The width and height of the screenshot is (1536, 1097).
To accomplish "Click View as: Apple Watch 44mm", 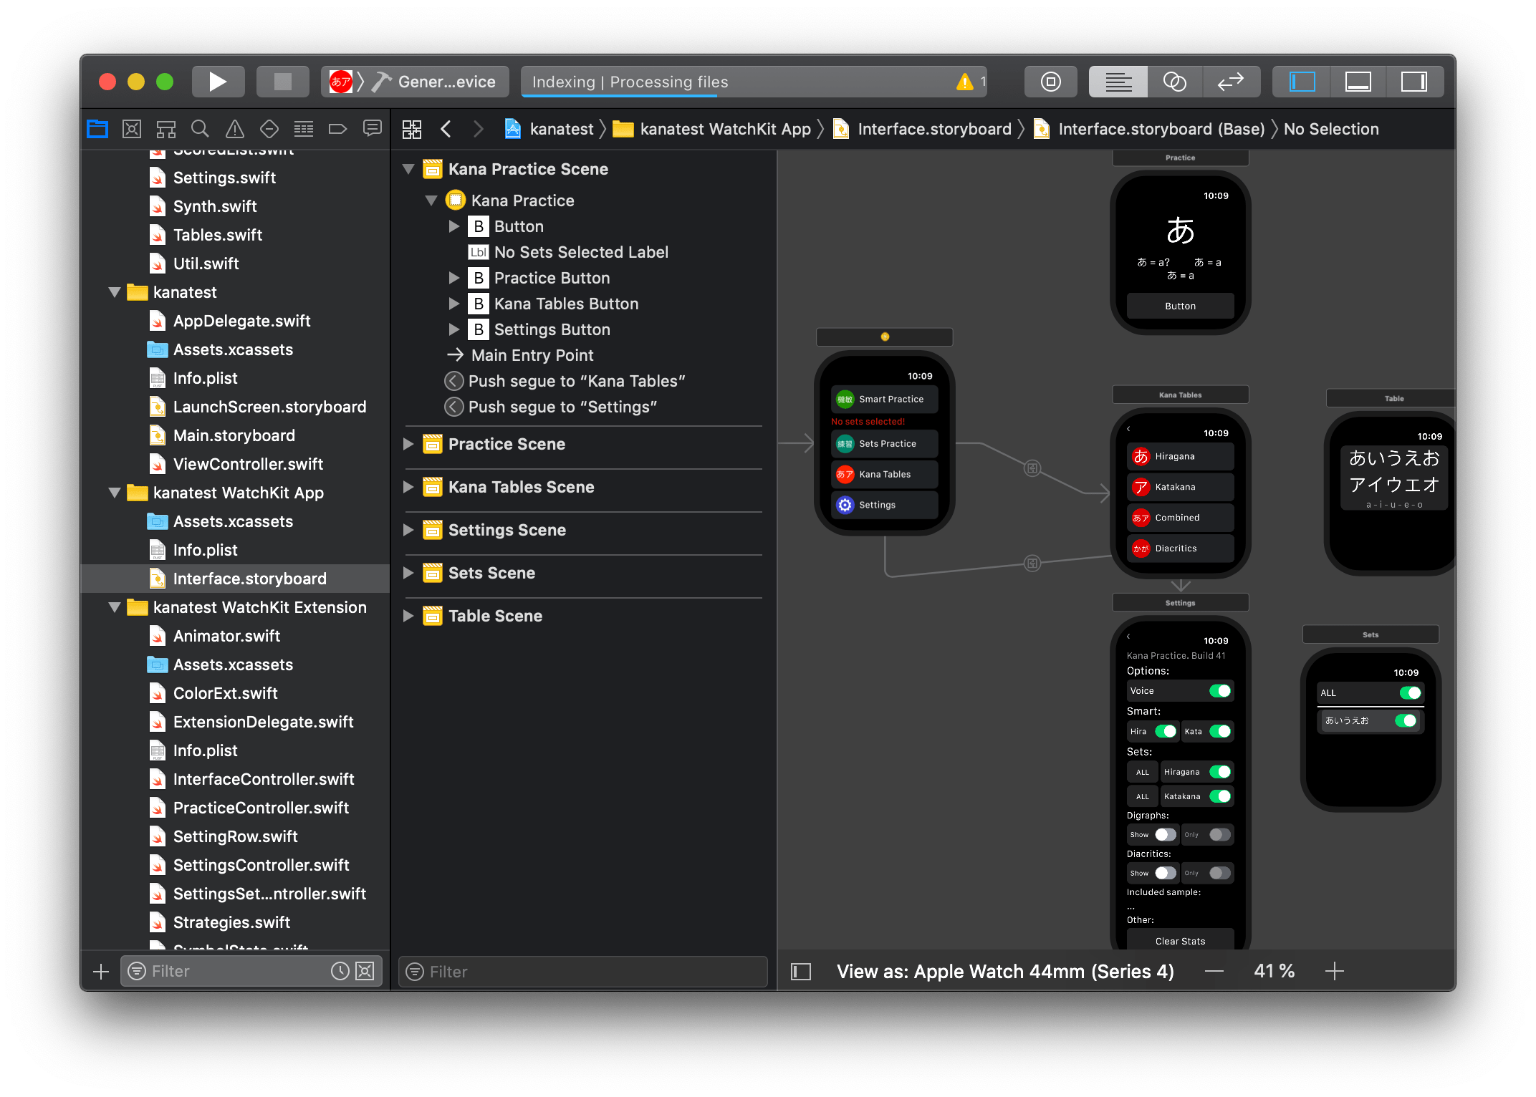I will (1004, 971).
